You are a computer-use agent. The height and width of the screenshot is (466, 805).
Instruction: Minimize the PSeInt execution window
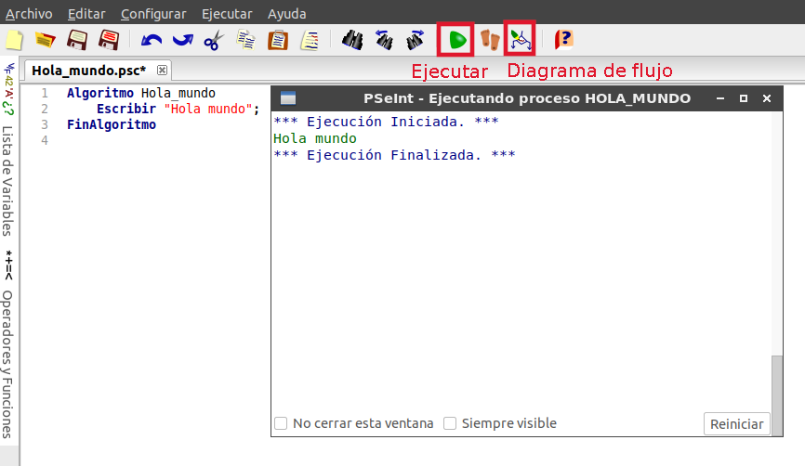pyautogui.click(x=720, y=98)
